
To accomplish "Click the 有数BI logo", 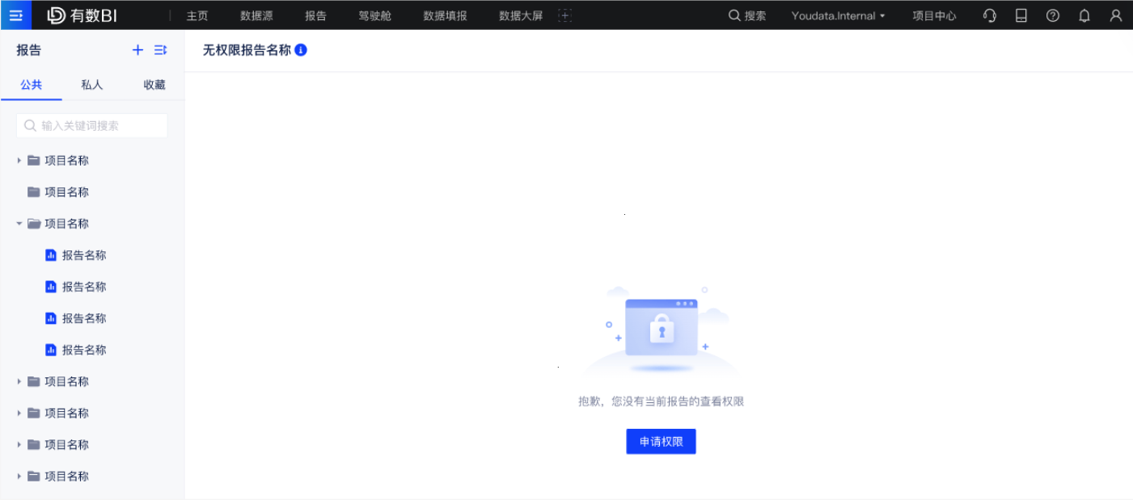I will tap(82, 15).
